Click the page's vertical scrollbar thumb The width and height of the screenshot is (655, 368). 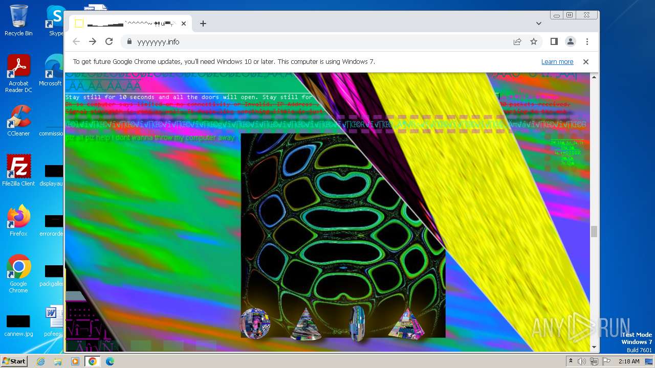(594, 232)
